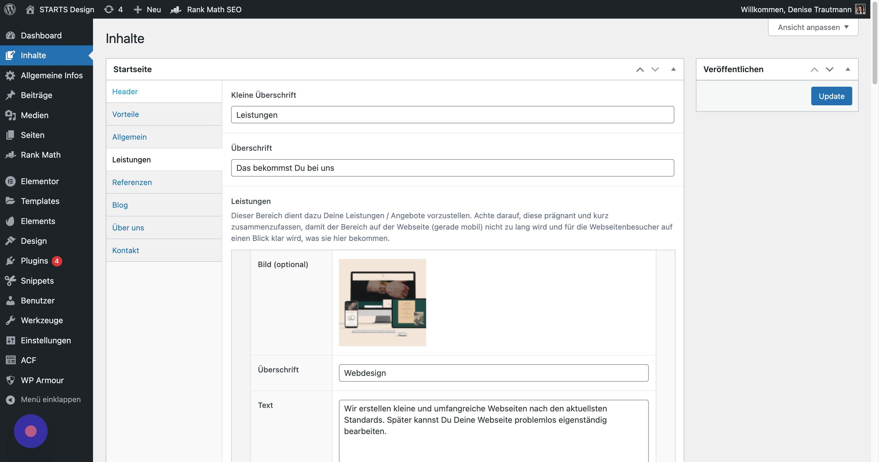This screenshot has width=879, height=462.
Task: Switch to the Vorteile tab
Action: tap(164, 114)
